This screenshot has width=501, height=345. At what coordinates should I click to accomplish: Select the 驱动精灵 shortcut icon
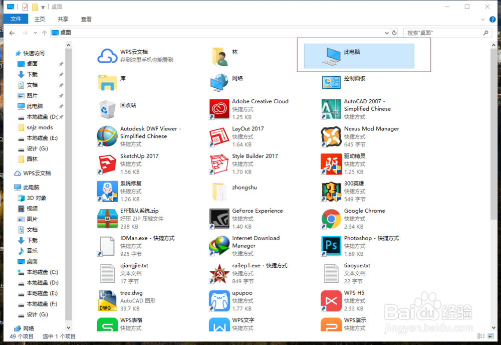331,164
